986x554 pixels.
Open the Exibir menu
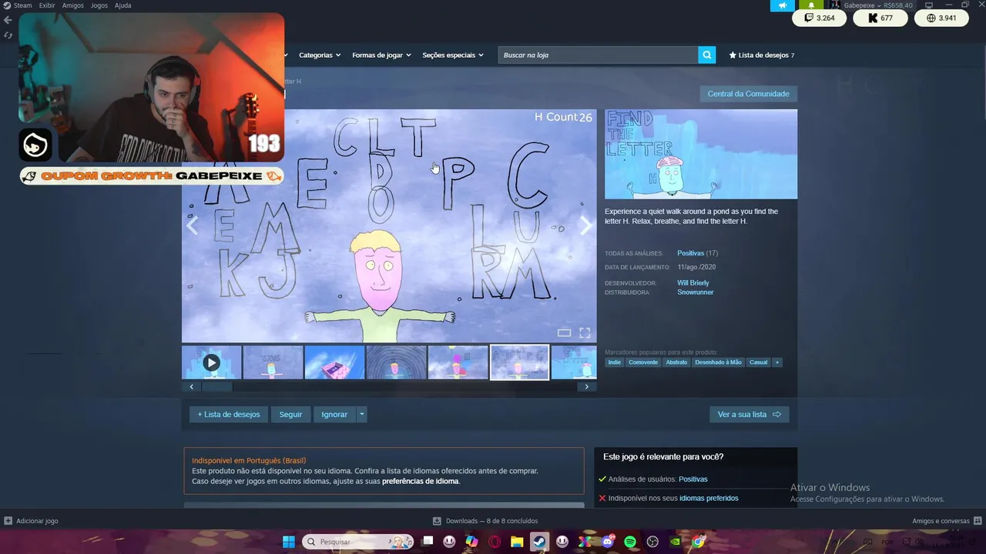point(47,5)
